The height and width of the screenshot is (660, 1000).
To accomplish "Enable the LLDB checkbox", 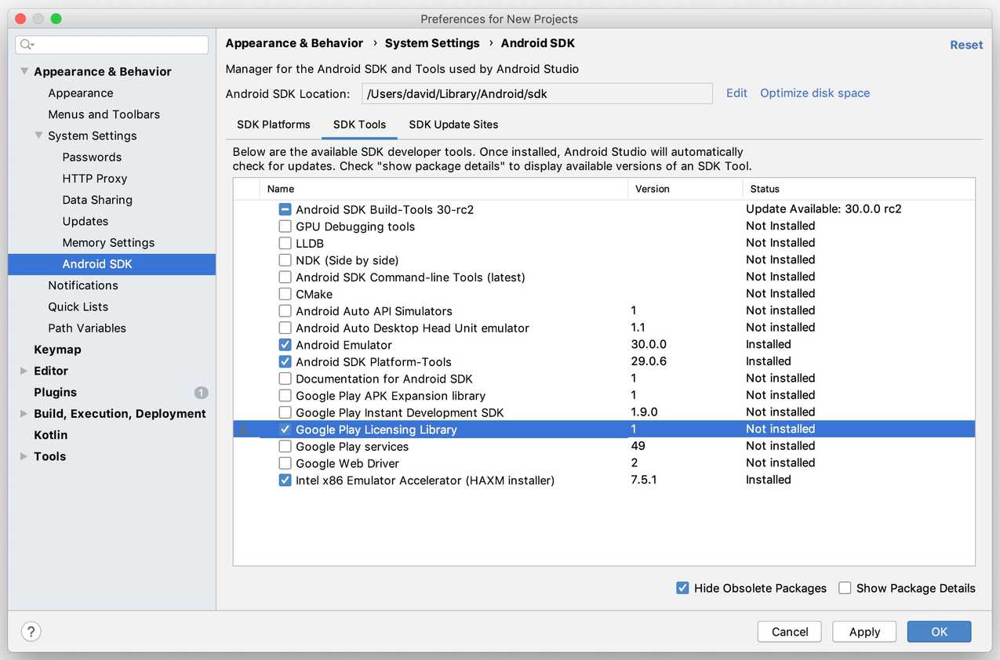I will click(x=285, y=243).
